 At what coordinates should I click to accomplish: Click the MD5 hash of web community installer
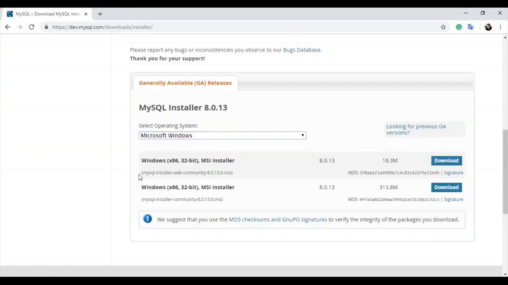(399, 173)
